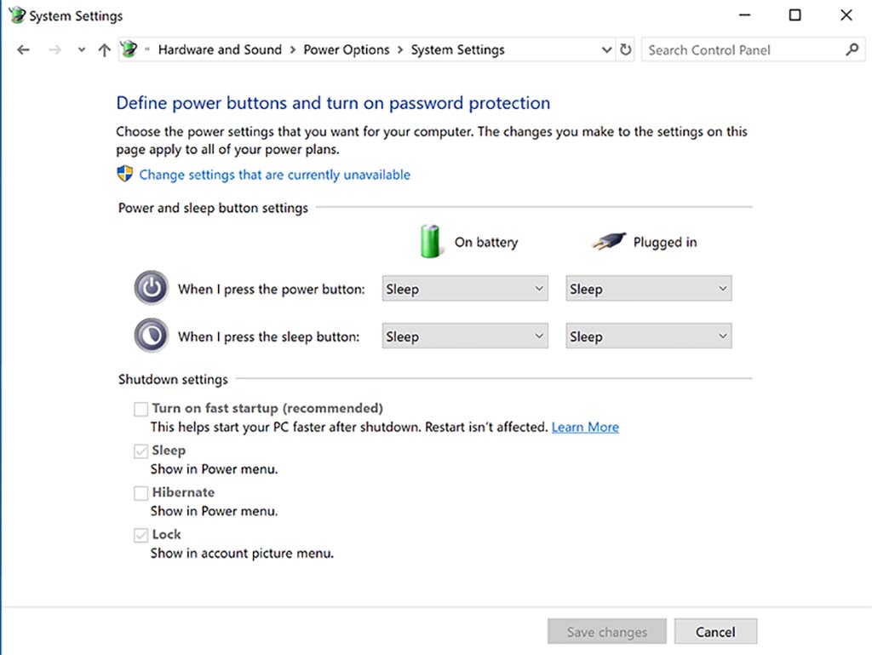Click 'Define power buttons and turn on password protection' heading
The image size is (872, 655).
click(x=333, y=103)
